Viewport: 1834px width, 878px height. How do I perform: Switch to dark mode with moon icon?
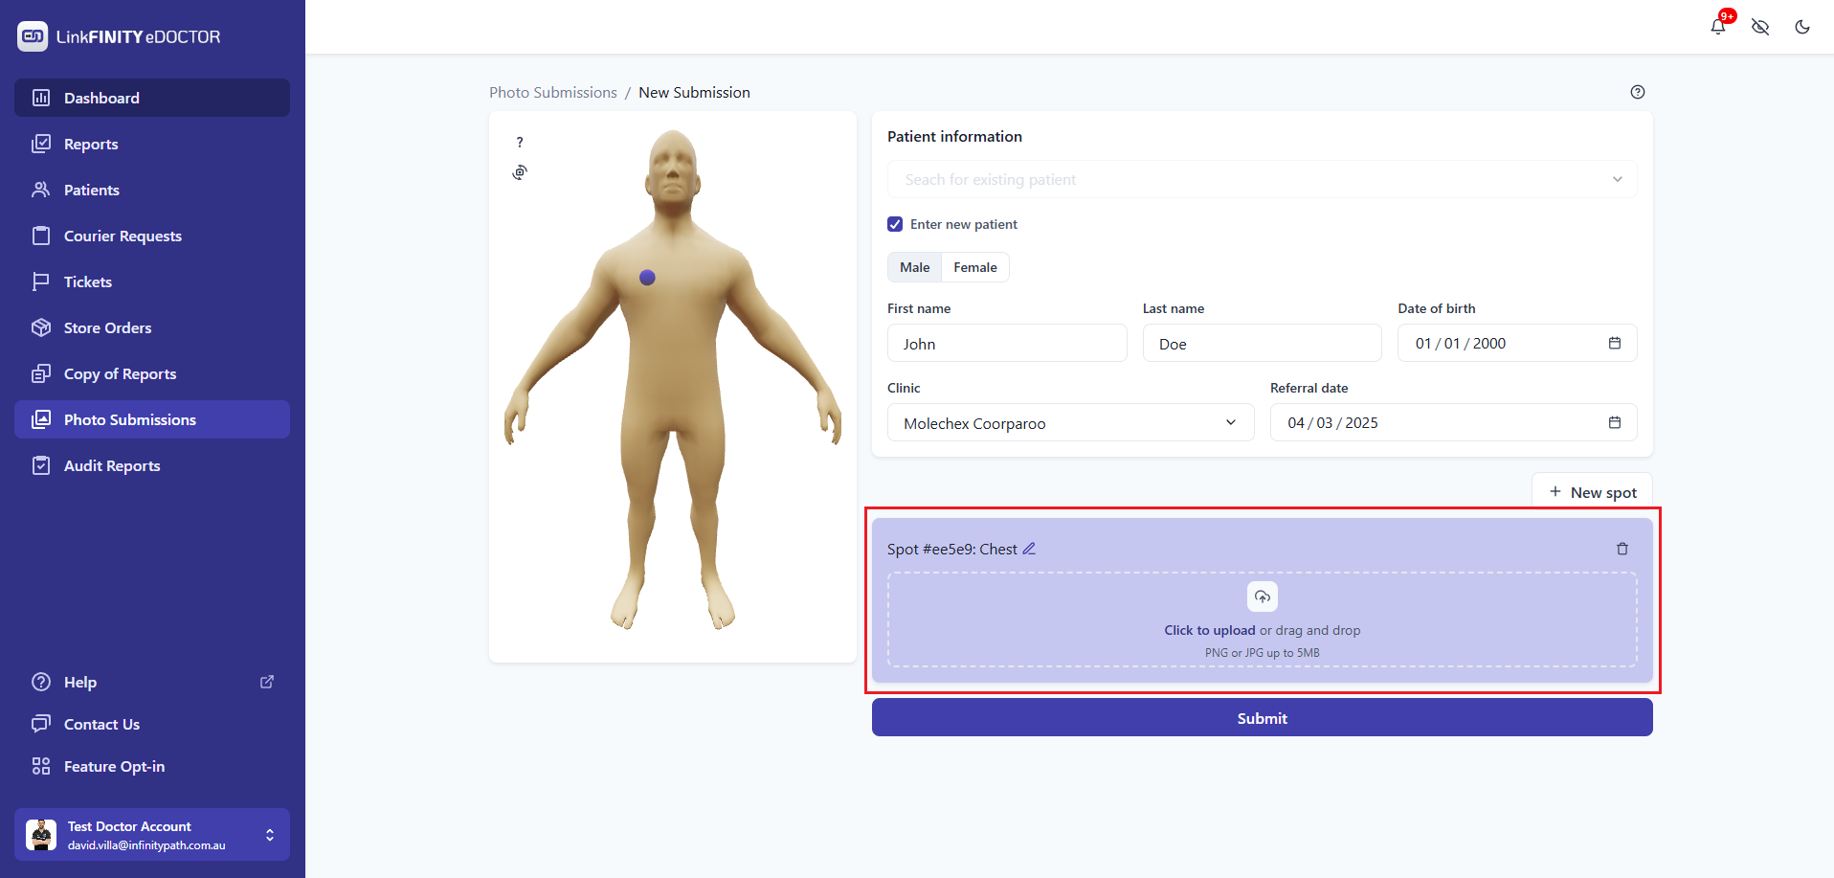point(1801,27)
